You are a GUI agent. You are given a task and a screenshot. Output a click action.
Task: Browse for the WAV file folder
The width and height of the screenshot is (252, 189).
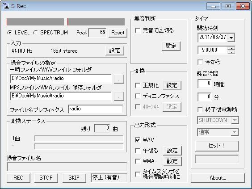point(119,79)
